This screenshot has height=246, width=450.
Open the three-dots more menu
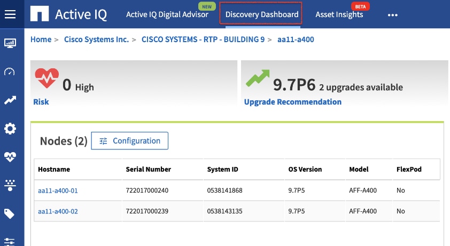pos(393,15)
